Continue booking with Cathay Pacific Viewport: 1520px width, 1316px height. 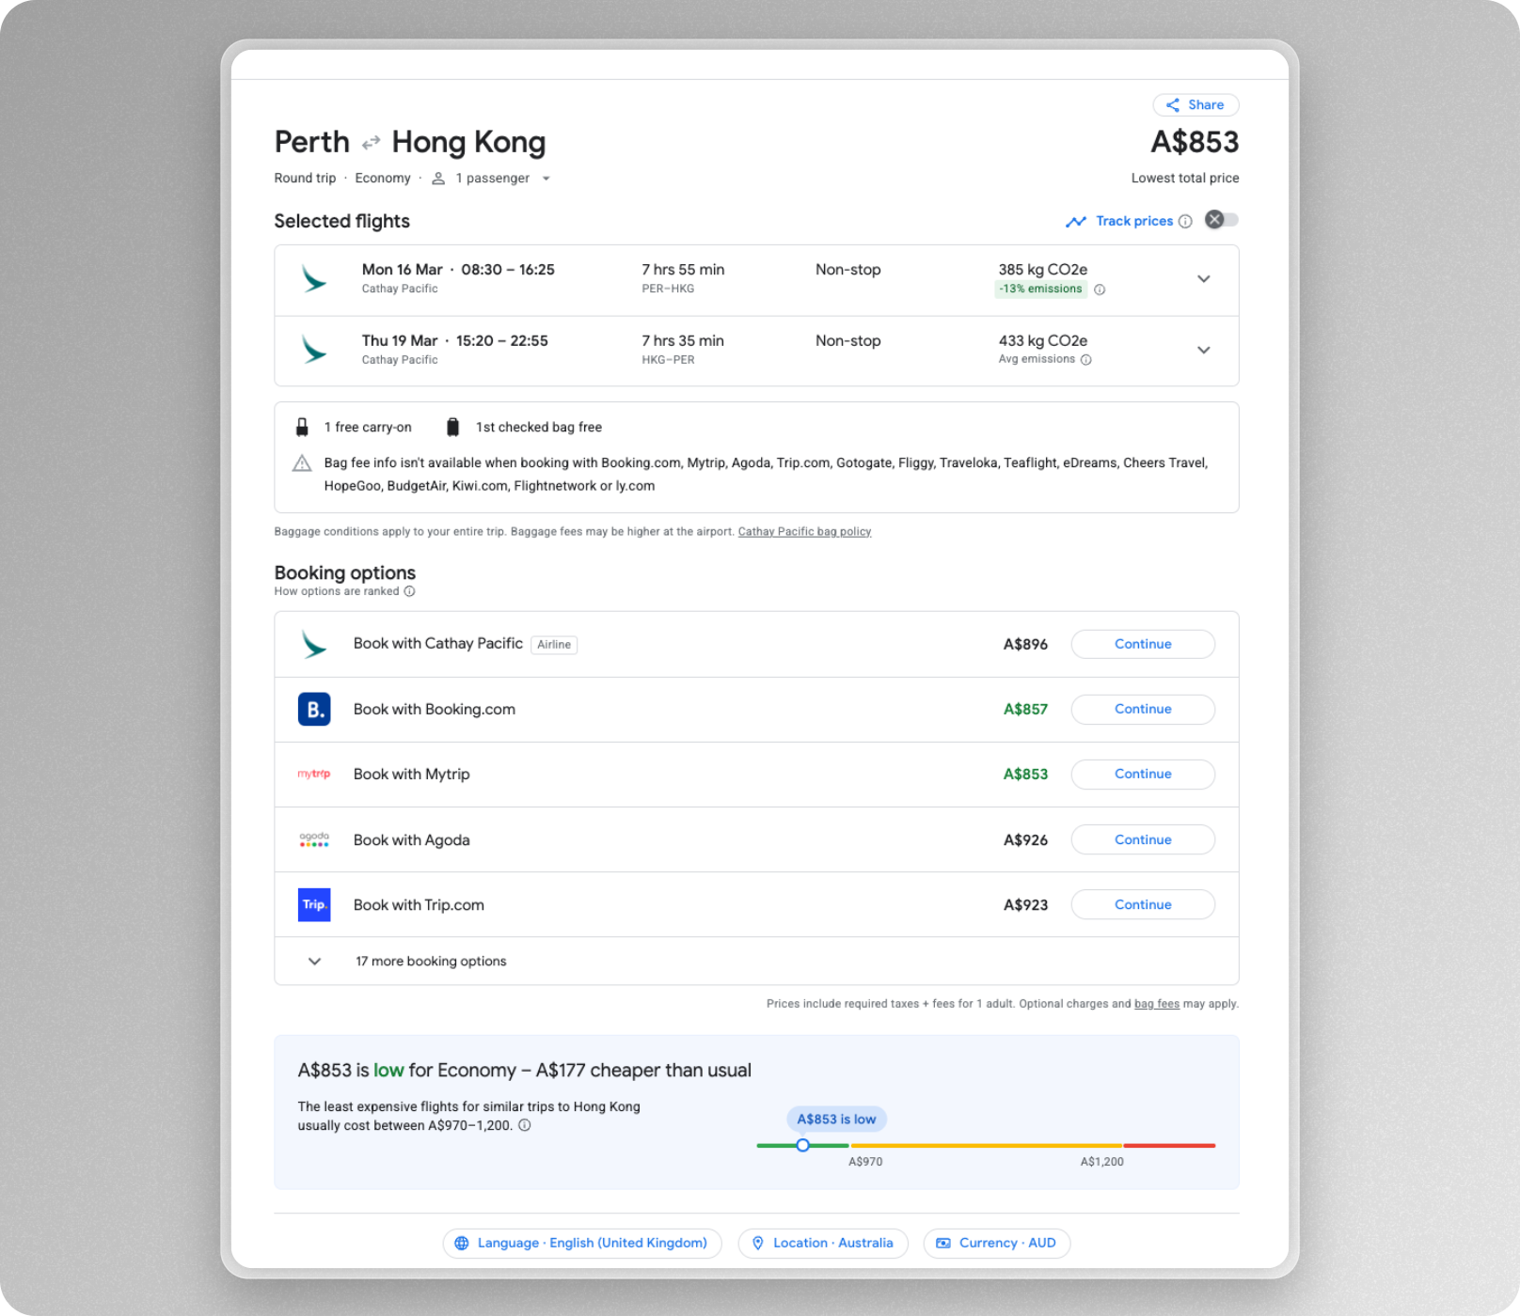(1143, 644)
